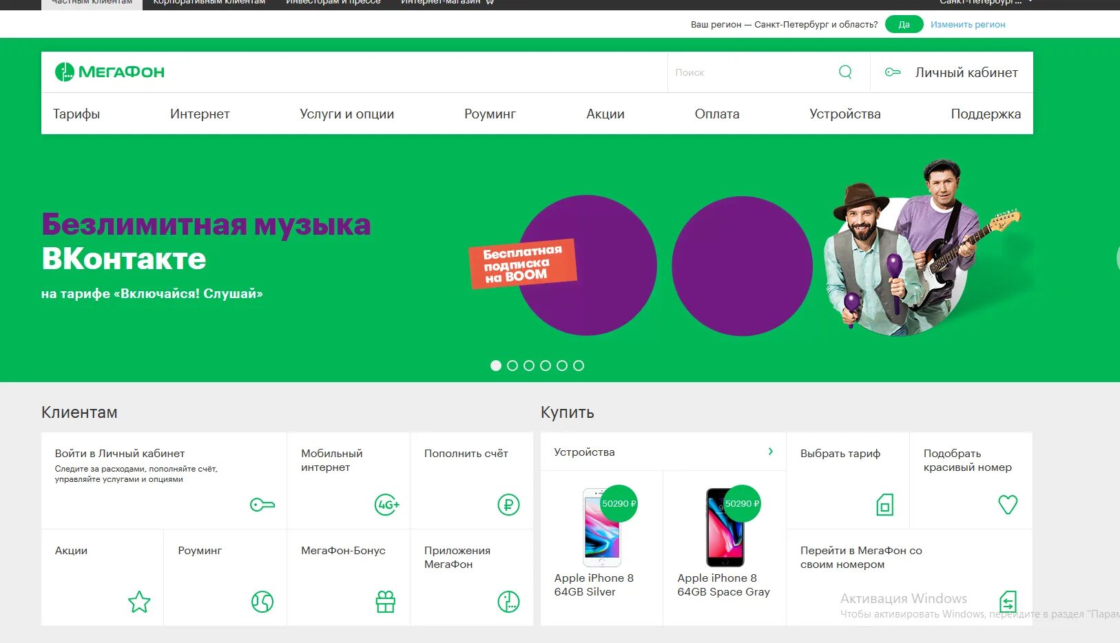
Task: Open the Тарифы navigation menu
Action: 76,114
